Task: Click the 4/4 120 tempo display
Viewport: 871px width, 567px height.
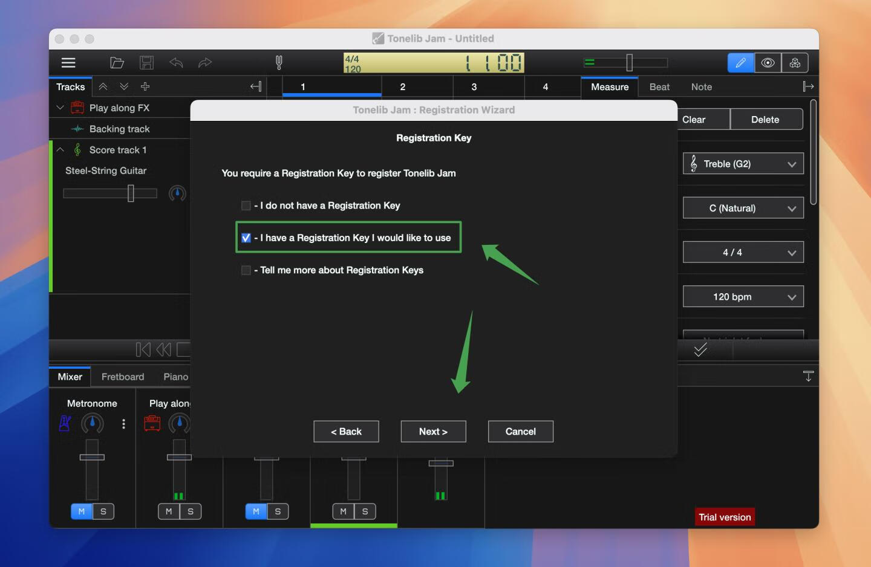Action: click(434, 63)
